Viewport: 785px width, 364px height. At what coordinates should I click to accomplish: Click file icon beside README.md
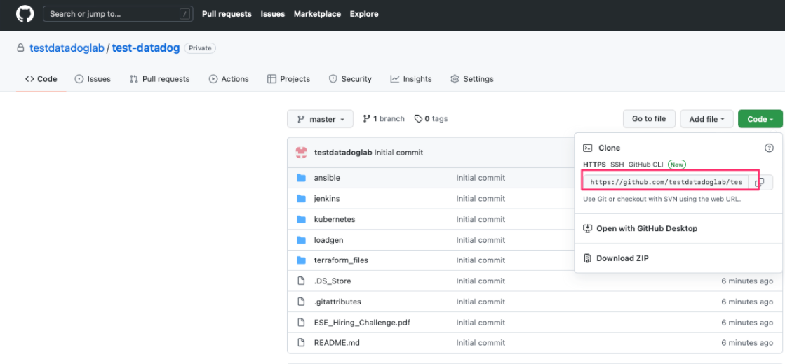click(301, 343)
